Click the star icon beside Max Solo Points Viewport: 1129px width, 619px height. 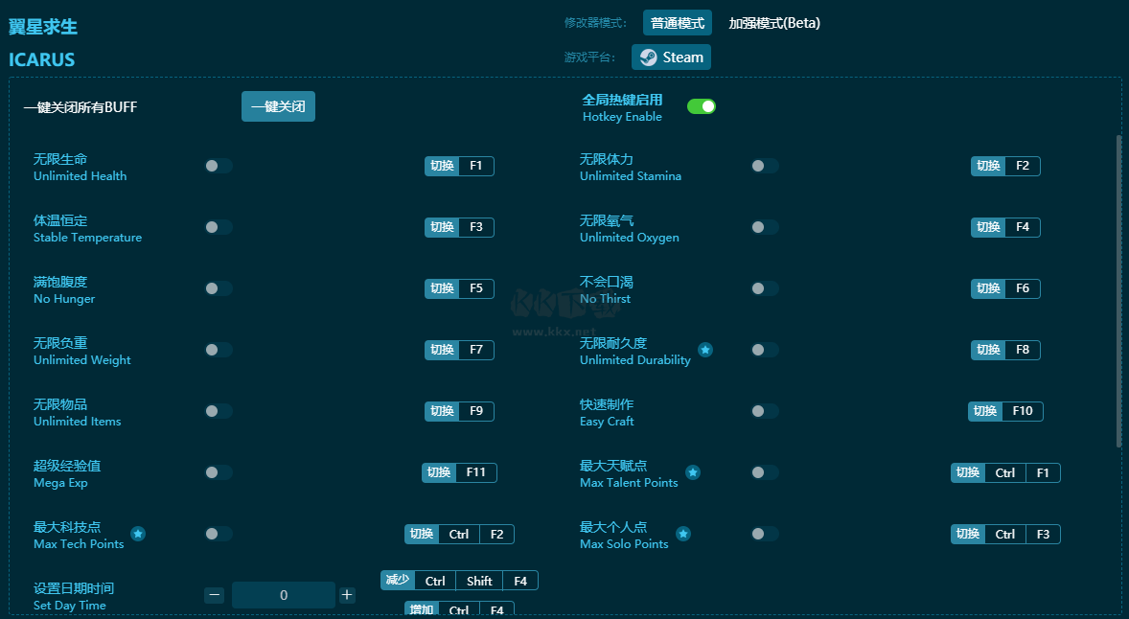coord(683,534)
